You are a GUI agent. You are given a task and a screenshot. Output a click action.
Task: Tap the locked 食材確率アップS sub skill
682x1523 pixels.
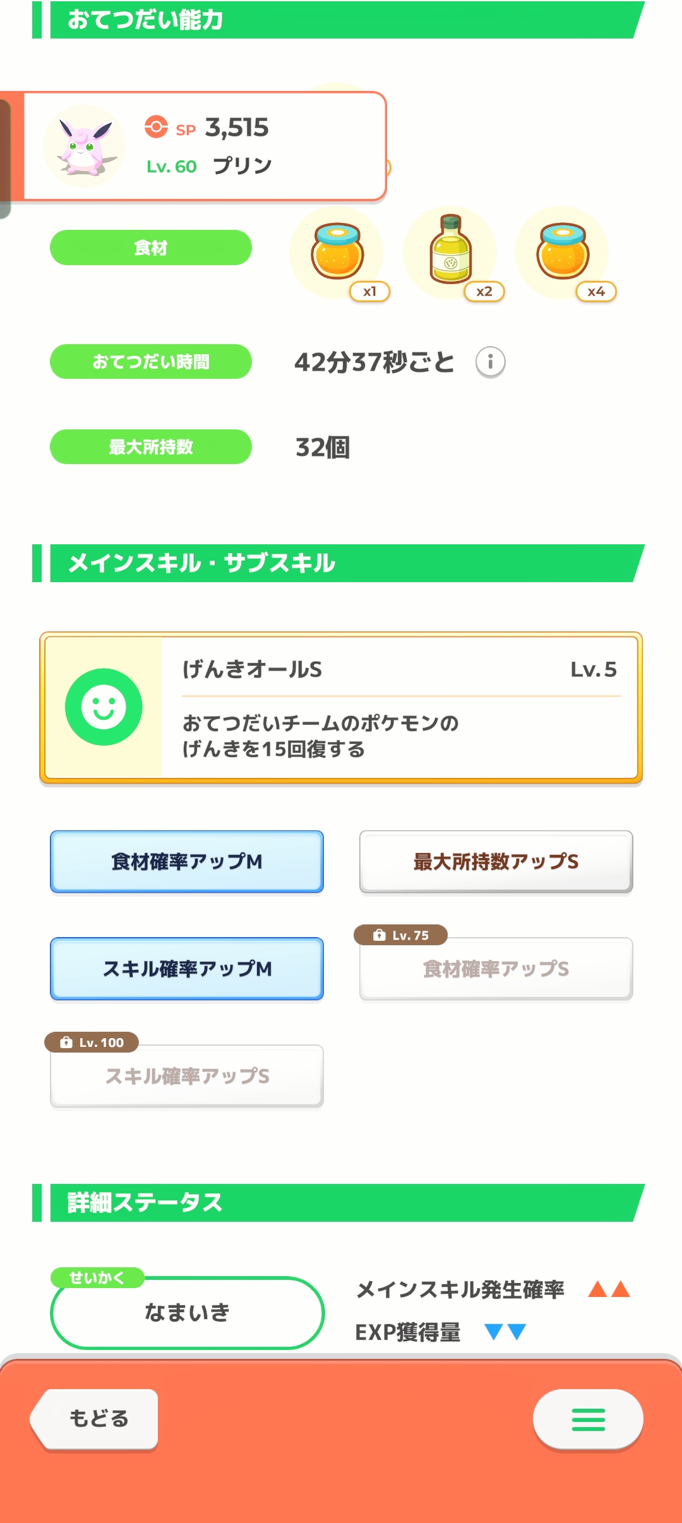[496, 969]
